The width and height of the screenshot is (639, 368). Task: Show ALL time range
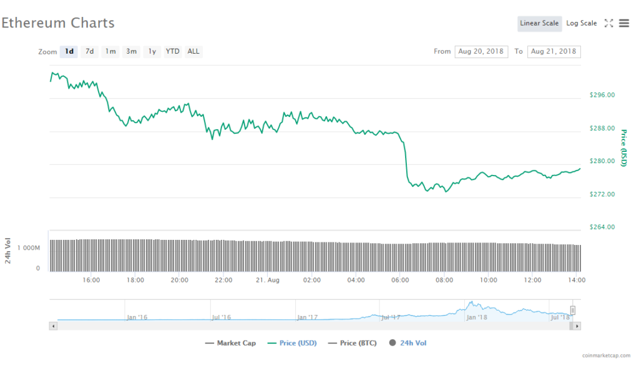[193, 51]
